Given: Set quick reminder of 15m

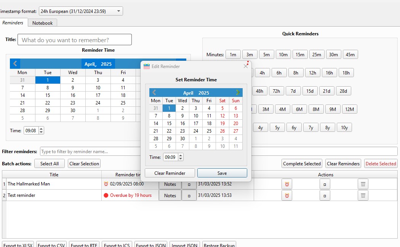Looking at the screenshot, I should [x=300, y=54].
